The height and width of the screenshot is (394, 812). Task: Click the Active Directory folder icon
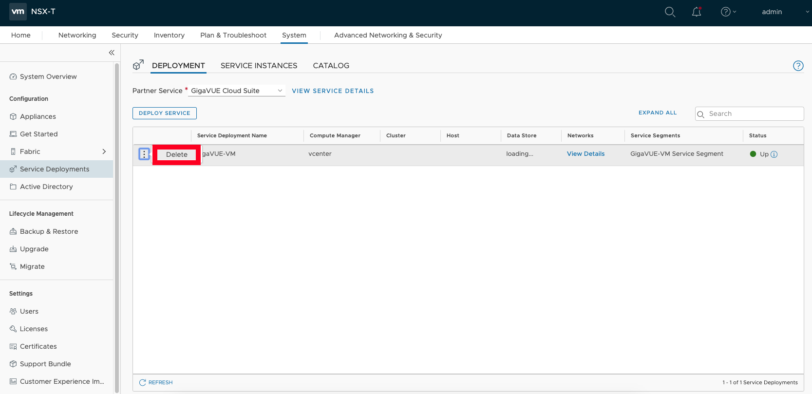[x=13, y=187]
